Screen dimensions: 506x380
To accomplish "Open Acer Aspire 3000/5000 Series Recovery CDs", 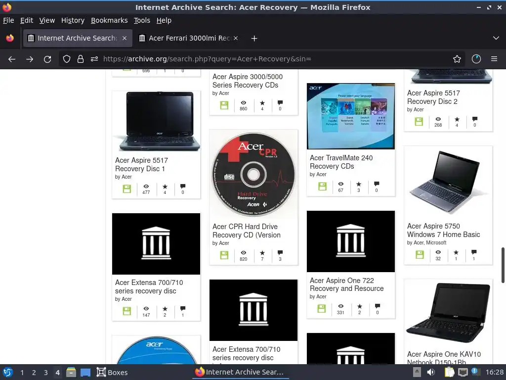I will [x=248, y=81].
